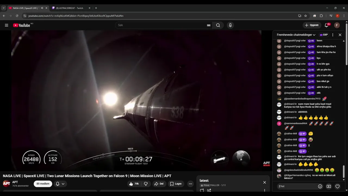Send a heart reaction in chat
348x196 pixels.
(337, 186)
